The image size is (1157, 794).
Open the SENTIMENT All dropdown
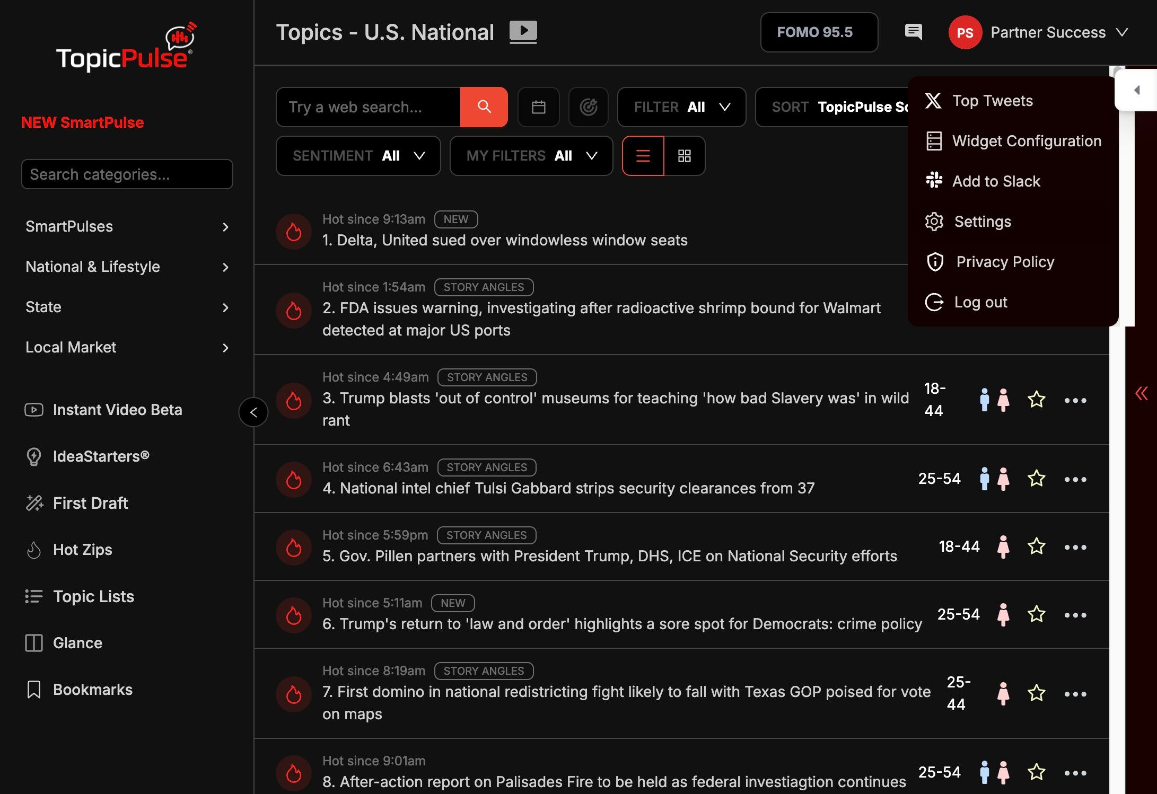click(358, 156)
